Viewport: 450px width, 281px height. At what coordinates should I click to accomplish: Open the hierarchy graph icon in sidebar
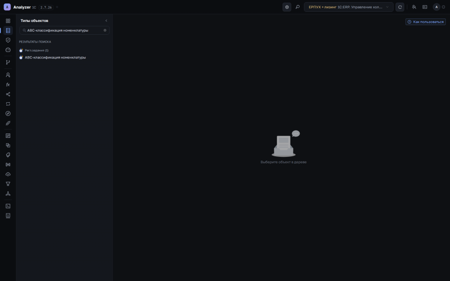(8, 194)
